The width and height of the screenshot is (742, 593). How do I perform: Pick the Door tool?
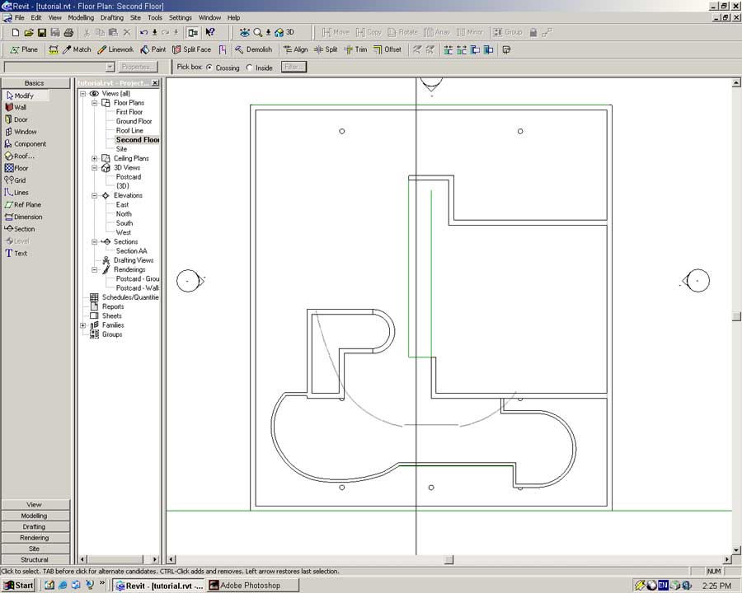tap(20, 119)
